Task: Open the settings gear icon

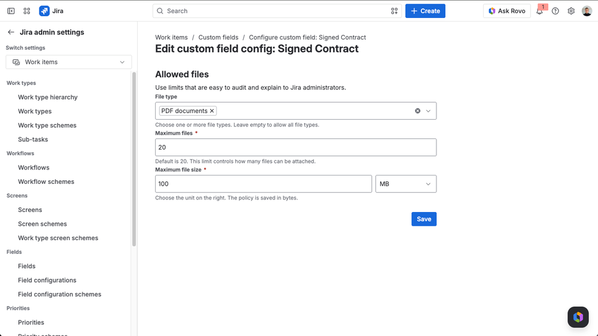Action: 571,11
